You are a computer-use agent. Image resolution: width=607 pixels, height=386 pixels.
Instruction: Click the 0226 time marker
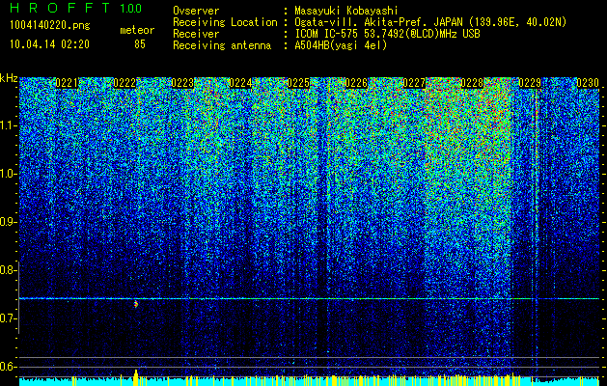coord(356,83)
